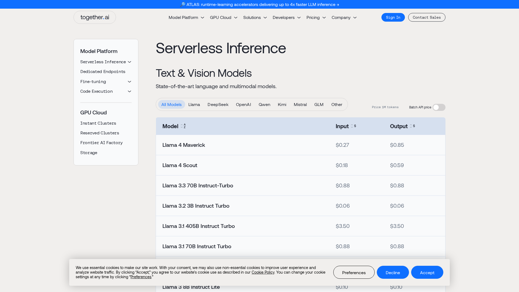The width and height of the screenshot is (519, 292).
Task: Expand Code Execution sidebar chevron
Action: (x=129, y=91)
